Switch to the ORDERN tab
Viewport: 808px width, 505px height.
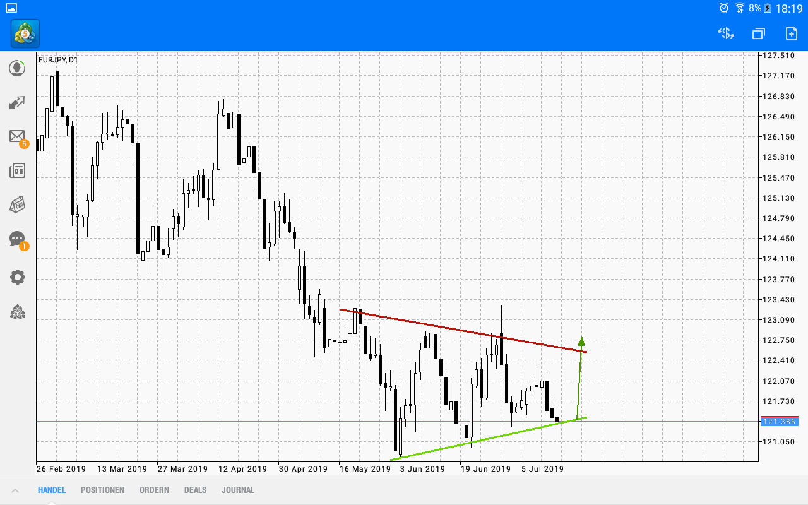pyautogui.click(x=154, y=490)
